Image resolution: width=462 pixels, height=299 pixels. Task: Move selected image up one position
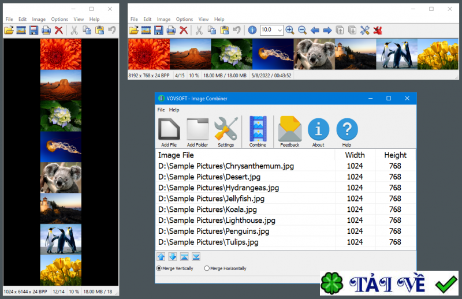[161, 257]
